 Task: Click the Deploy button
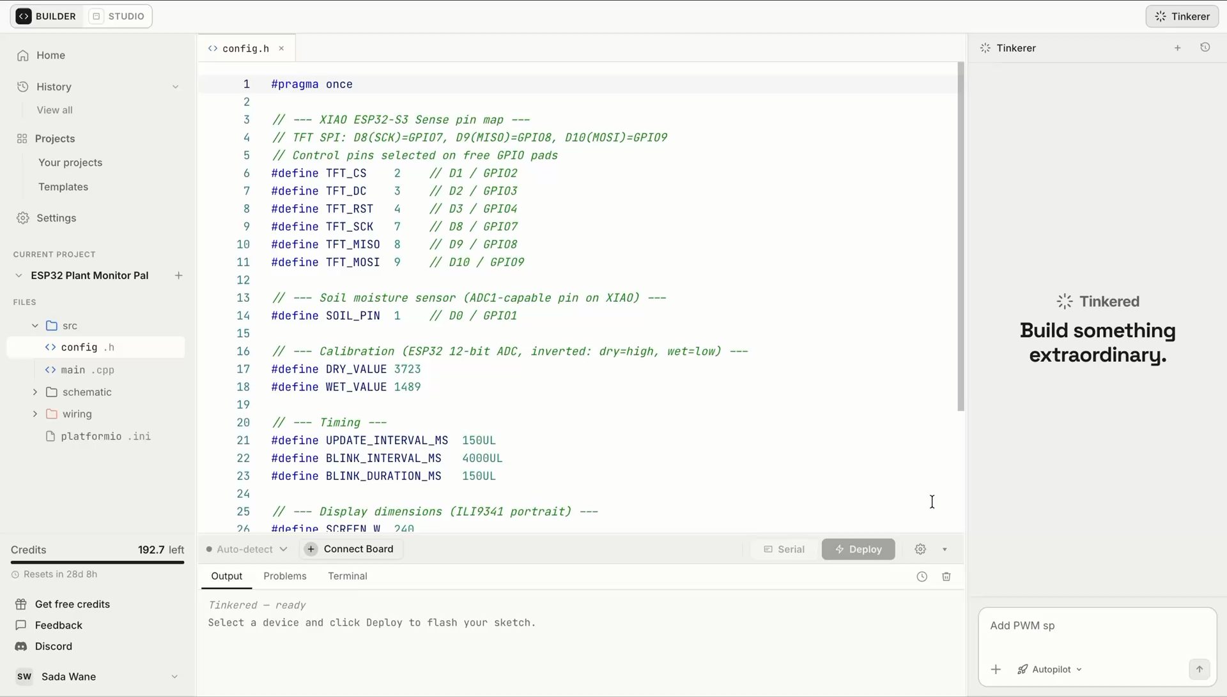(858, 550)
